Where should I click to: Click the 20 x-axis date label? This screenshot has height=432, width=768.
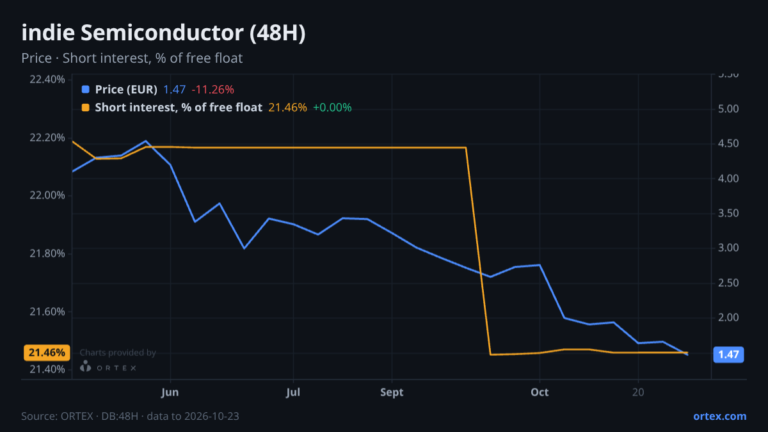coord(638,392)
